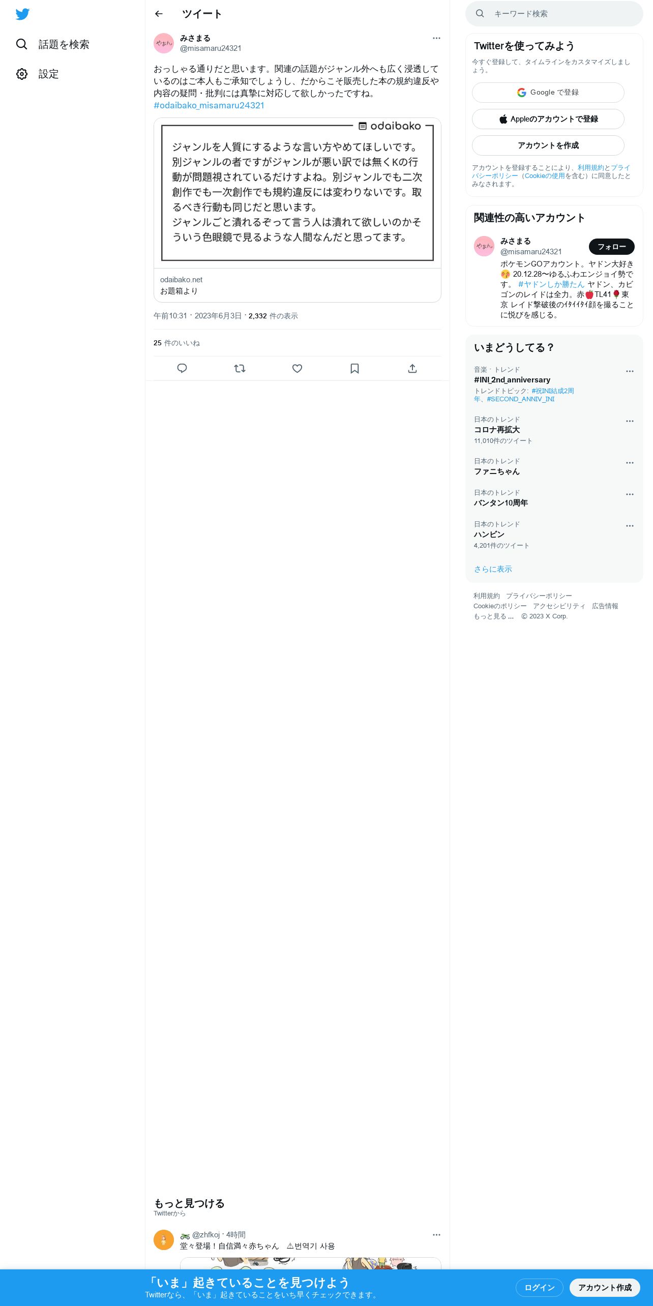Open #SECOND_ANNIV_INI trend topic
653x1306 pixels.
[521, 399]
